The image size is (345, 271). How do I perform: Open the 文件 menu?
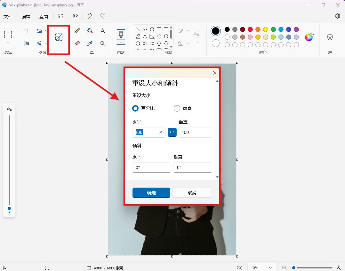[8, 17]
